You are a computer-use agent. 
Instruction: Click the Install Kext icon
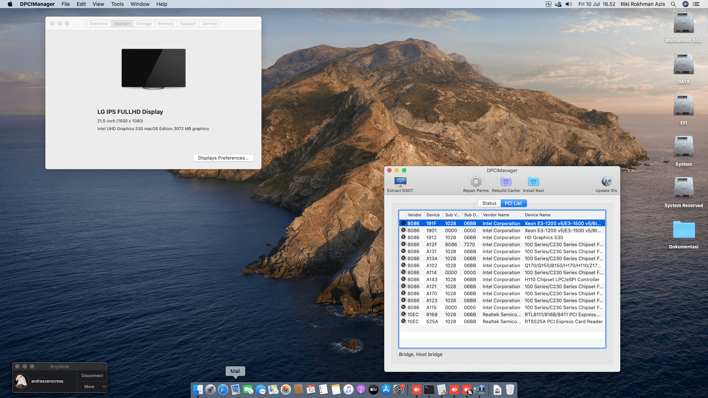click(x=533, y=182)
